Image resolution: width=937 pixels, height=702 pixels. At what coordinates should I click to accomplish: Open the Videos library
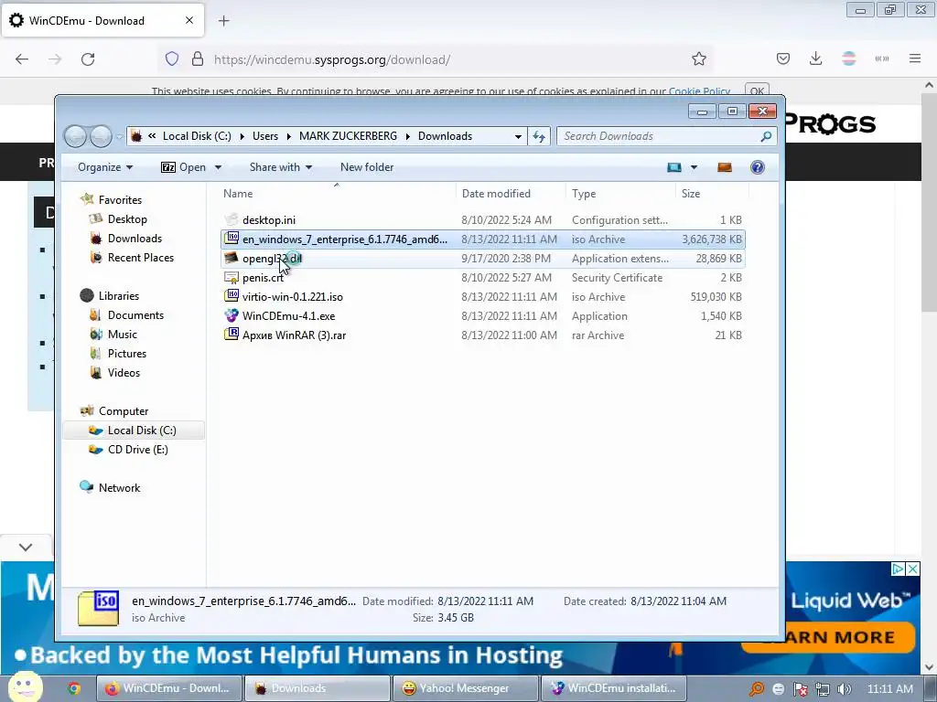[124, 373]
